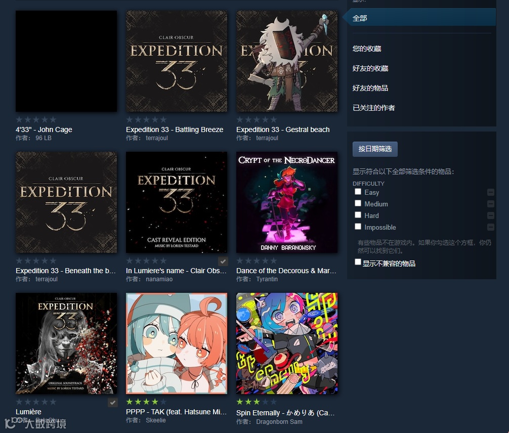Click star rating under Battling Breeze item
The height and width of the screenshot is (433, 509).
pos(146,119)
